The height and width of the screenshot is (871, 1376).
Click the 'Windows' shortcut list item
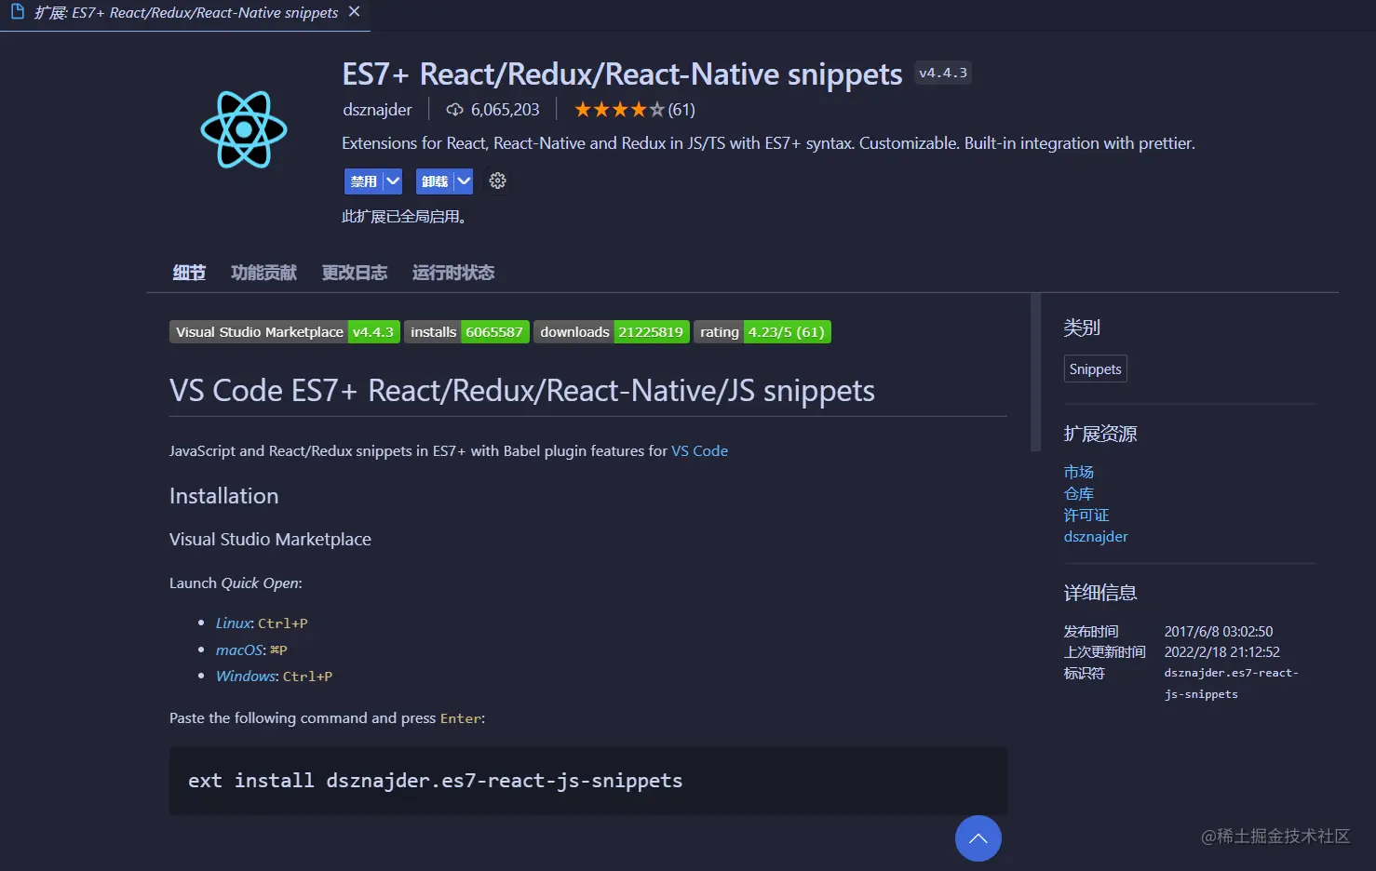(x=274, y=677)
